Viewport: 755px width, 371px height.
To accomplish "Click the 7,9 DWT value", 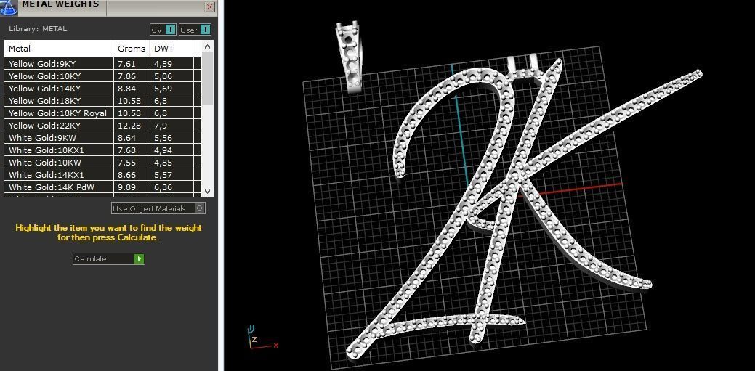I will (161, 126).
